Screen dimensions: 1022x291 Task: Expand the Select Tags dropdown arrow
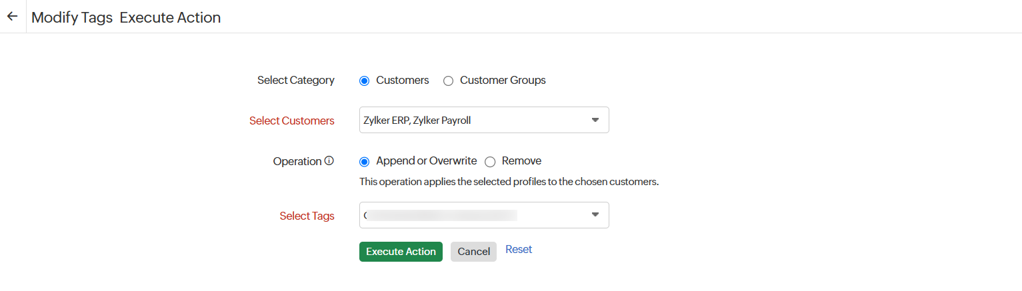[595, 214]
